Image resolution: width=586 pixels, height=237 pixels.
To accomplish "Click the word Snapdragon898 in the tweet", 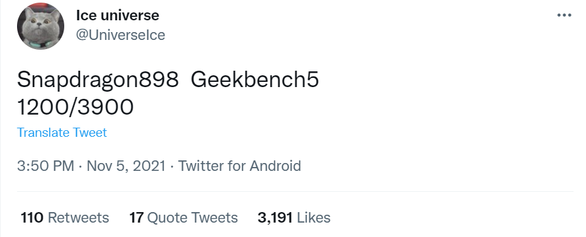I will (98, 80).
